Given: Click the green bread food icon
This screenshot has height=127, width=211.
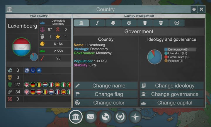Looking at the screenshot, I should coord(42,51).
